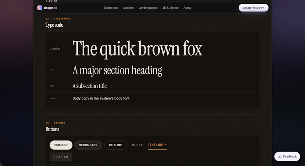Follow the TEXT LINK arrow link
The height and width of the screenshot is (166, 305).
[157, 145]
